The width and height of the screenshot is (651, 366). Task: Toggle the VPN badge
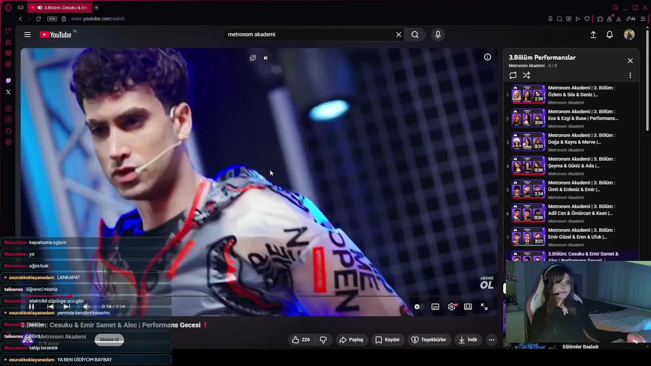point(52,19)
